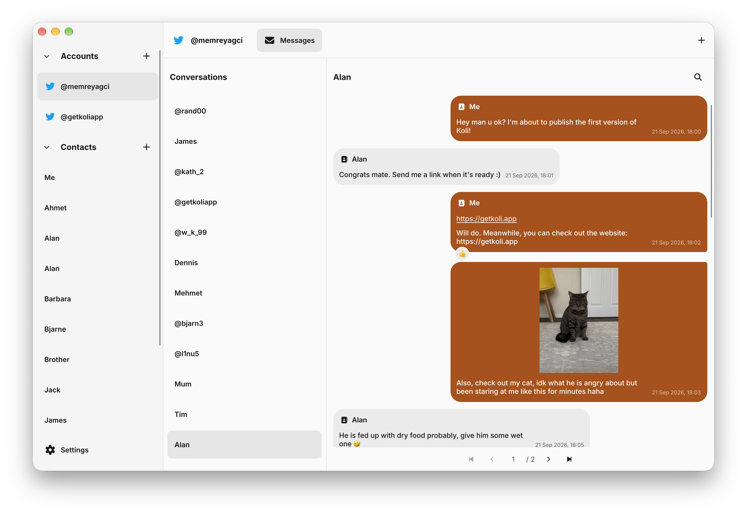Open the @kath_2 conversation
The height and width of the screenshot is (514, 747).
coord(245,172)
